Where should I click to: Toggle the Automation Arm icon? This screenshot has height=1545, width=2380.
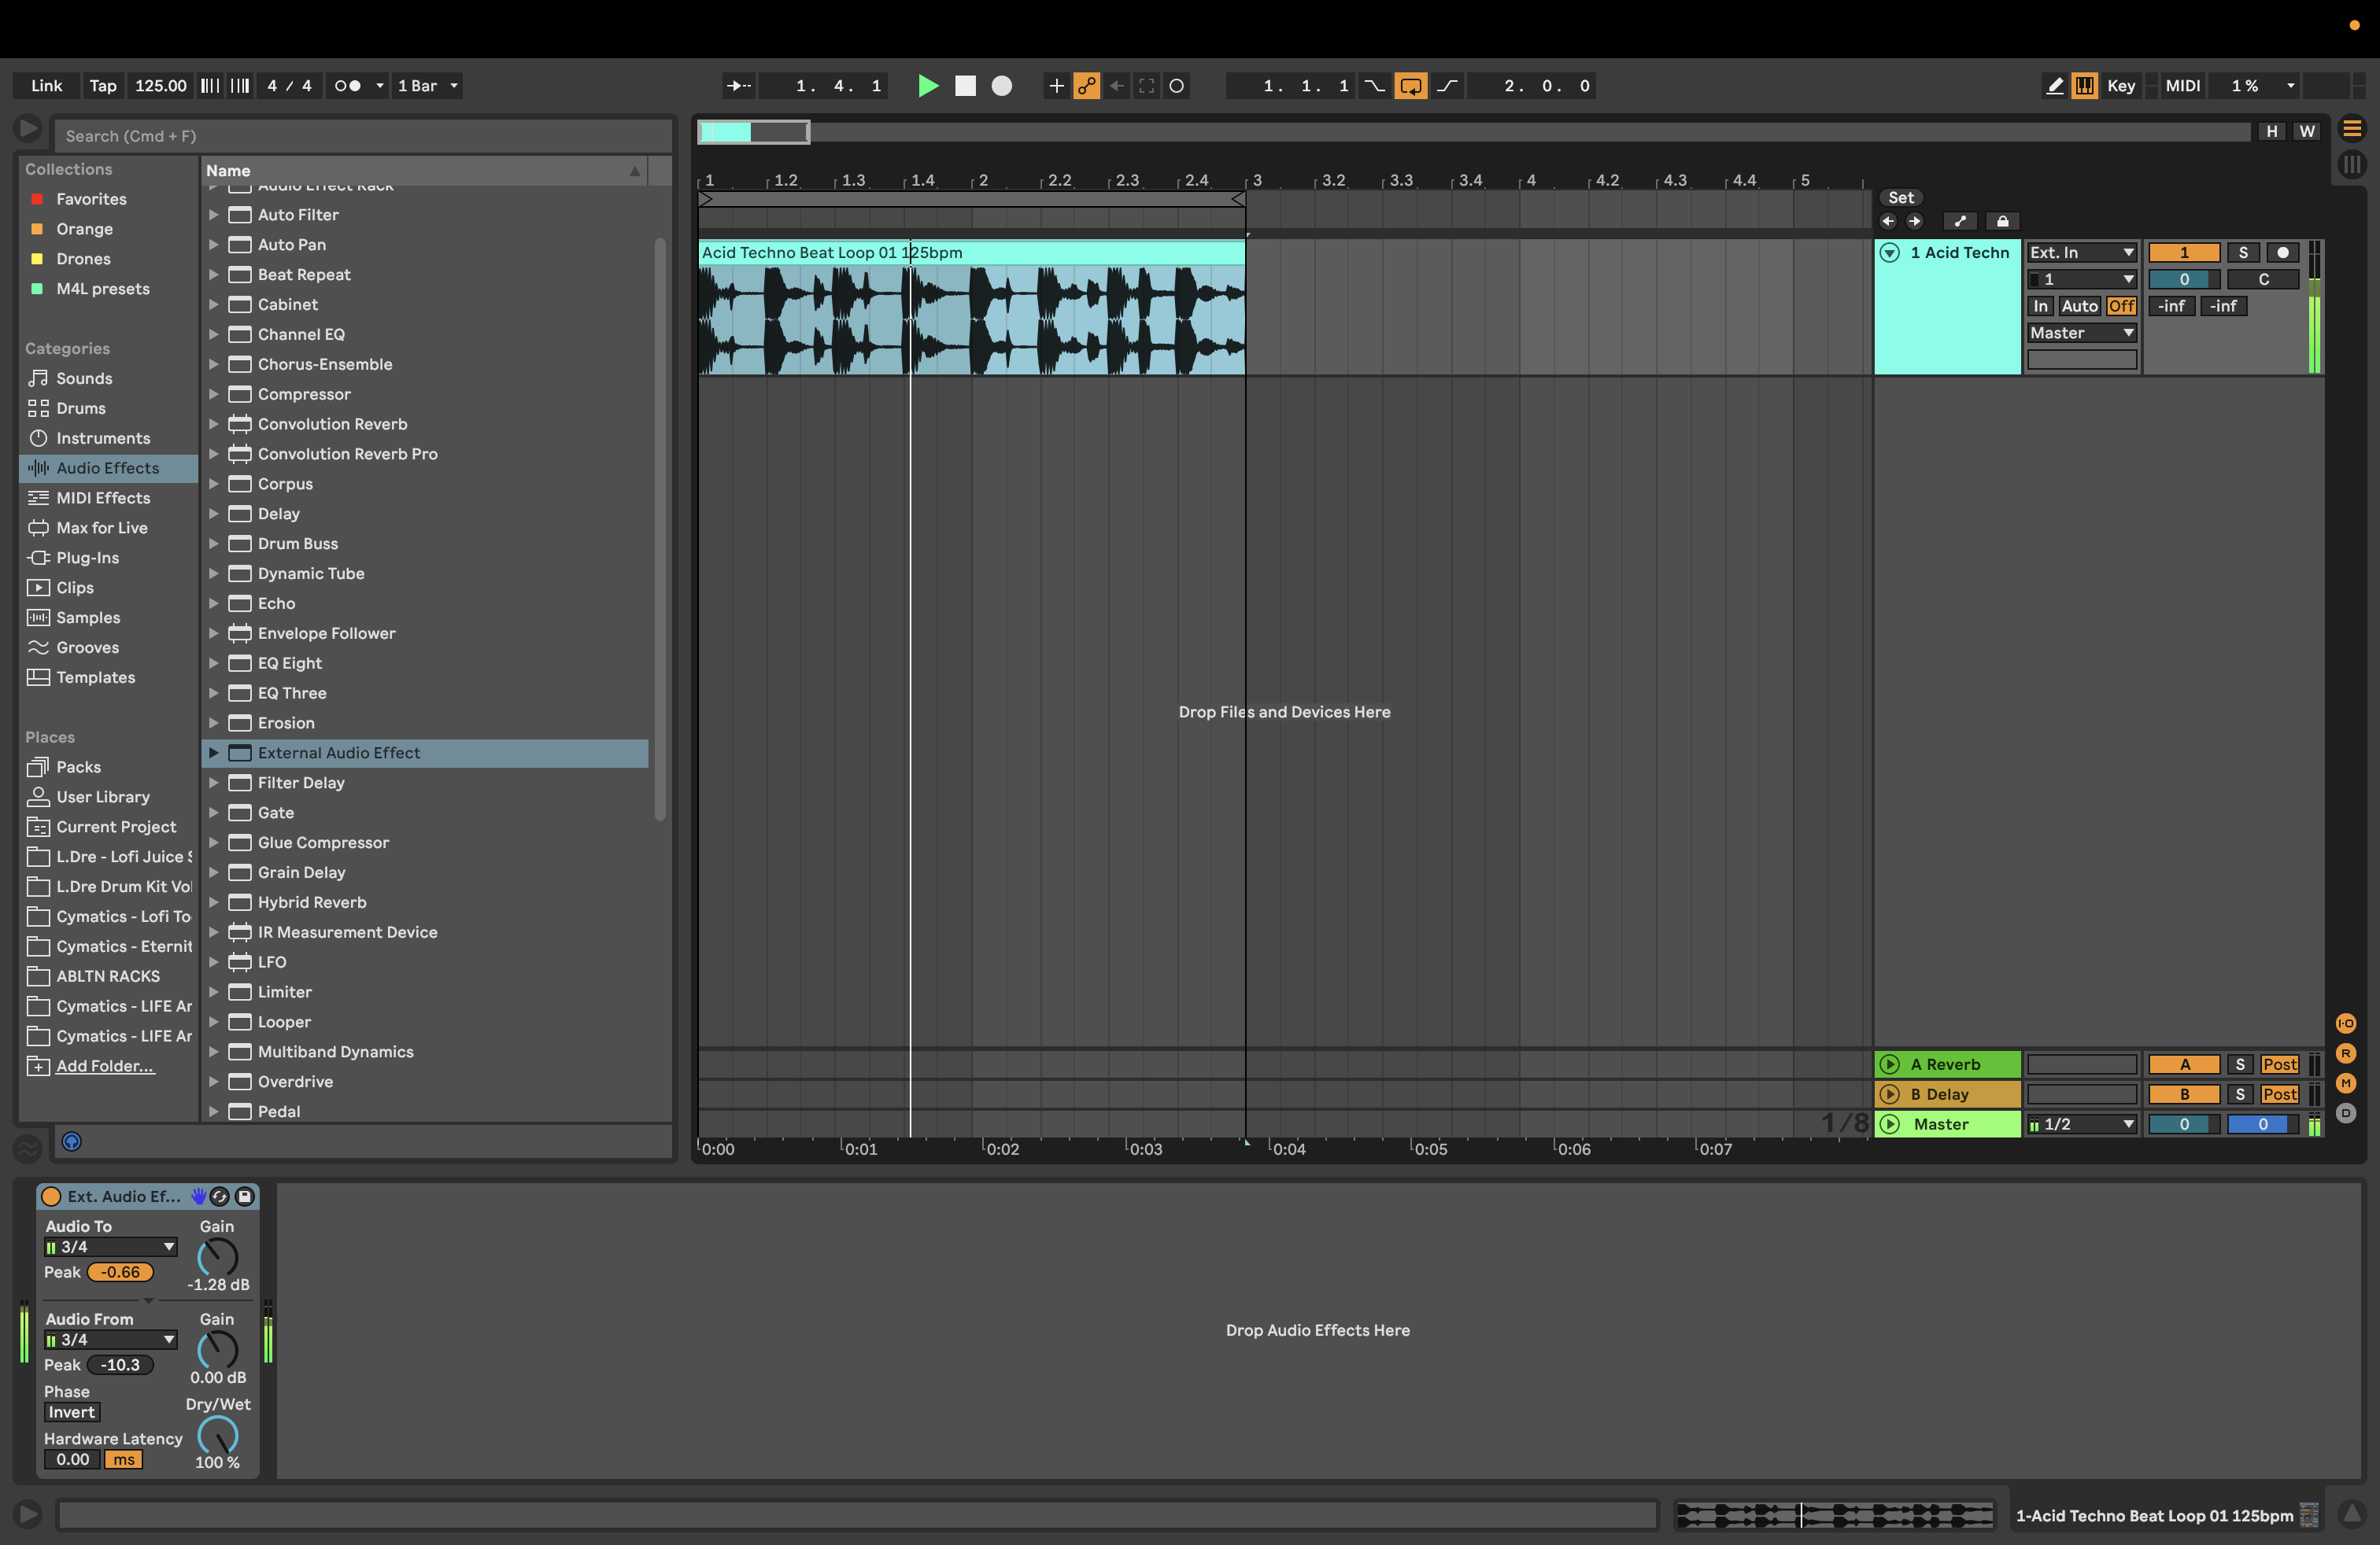1087,86
